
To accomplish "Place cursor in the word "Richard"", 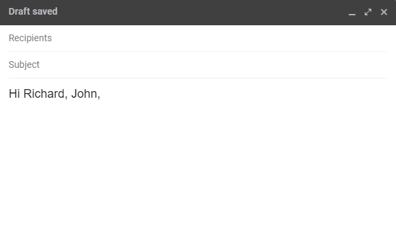I will (44, 94).
